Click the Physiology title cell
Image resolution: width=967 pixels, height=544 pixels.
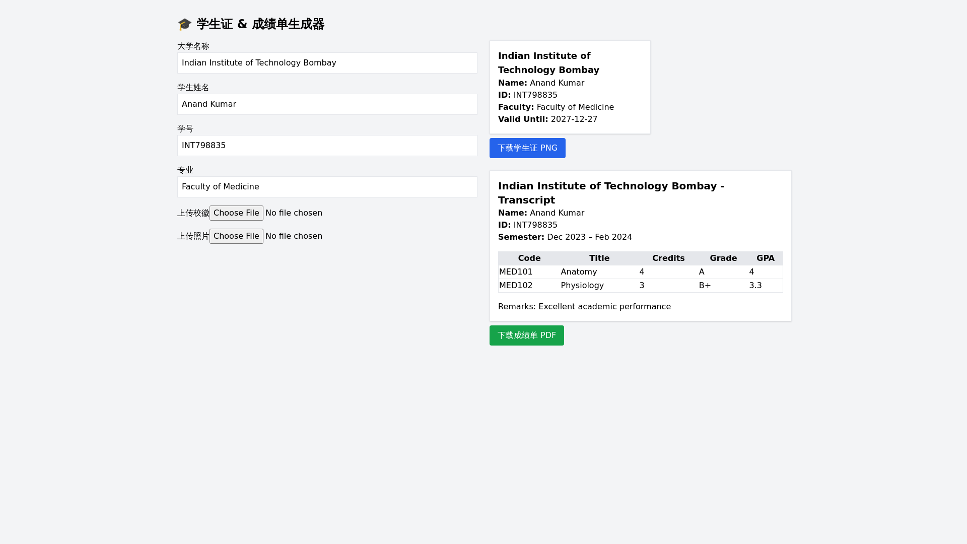tap(599, 286)
